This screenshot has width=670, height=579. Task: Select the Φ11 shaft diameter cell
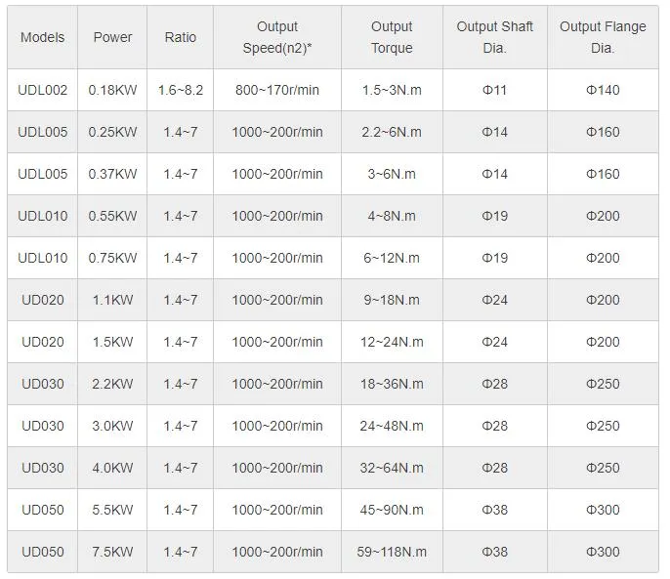click(495, 90)
